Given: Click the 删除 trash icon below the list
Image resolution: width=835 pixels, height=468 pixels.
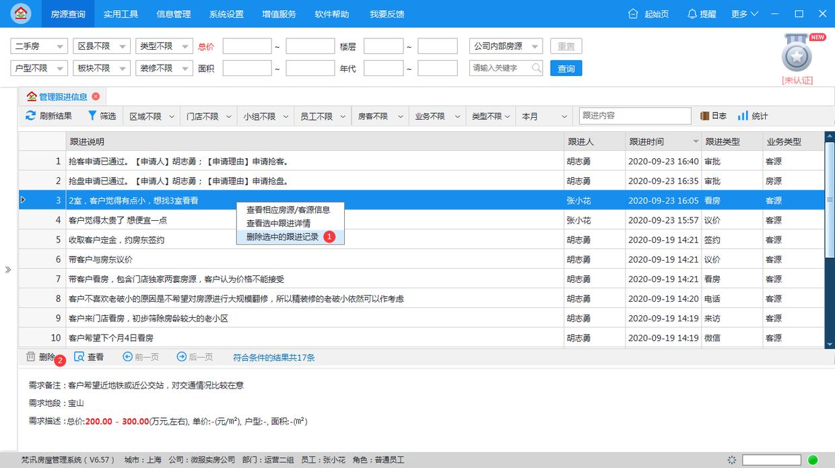Looking at the screenshot, I should pyautogui.click(x=31, y=357).
